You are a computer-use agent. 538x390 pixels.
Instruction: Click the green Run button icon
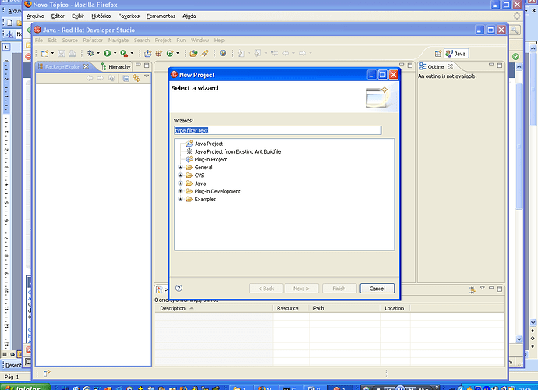[x=108, y=53]
